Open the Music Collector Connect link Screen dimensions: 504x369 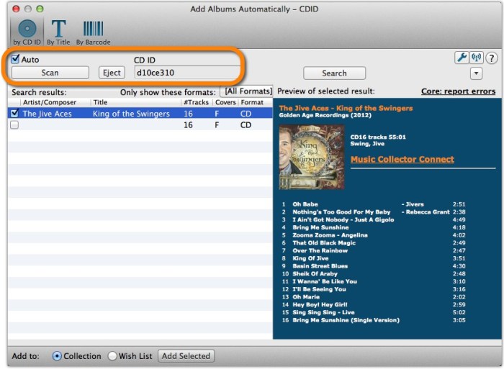click(x=402, y=159)
